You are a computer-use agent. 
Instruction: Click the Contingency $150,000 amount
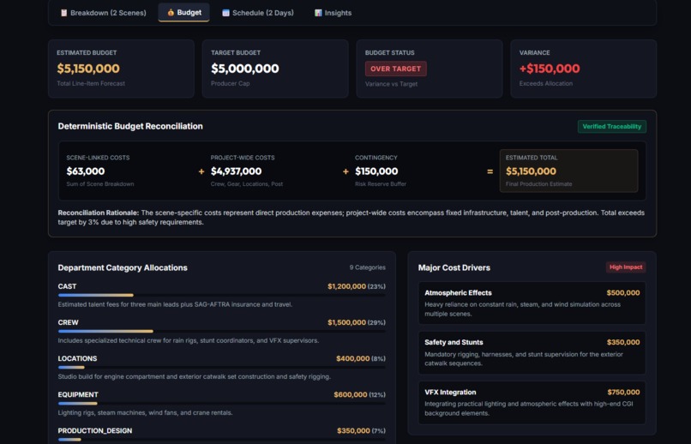tap(376, 171)
